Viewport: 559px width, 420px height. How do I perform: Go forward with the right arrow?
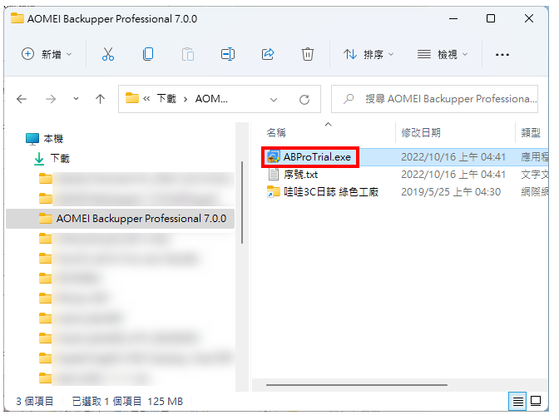(51, 99)
